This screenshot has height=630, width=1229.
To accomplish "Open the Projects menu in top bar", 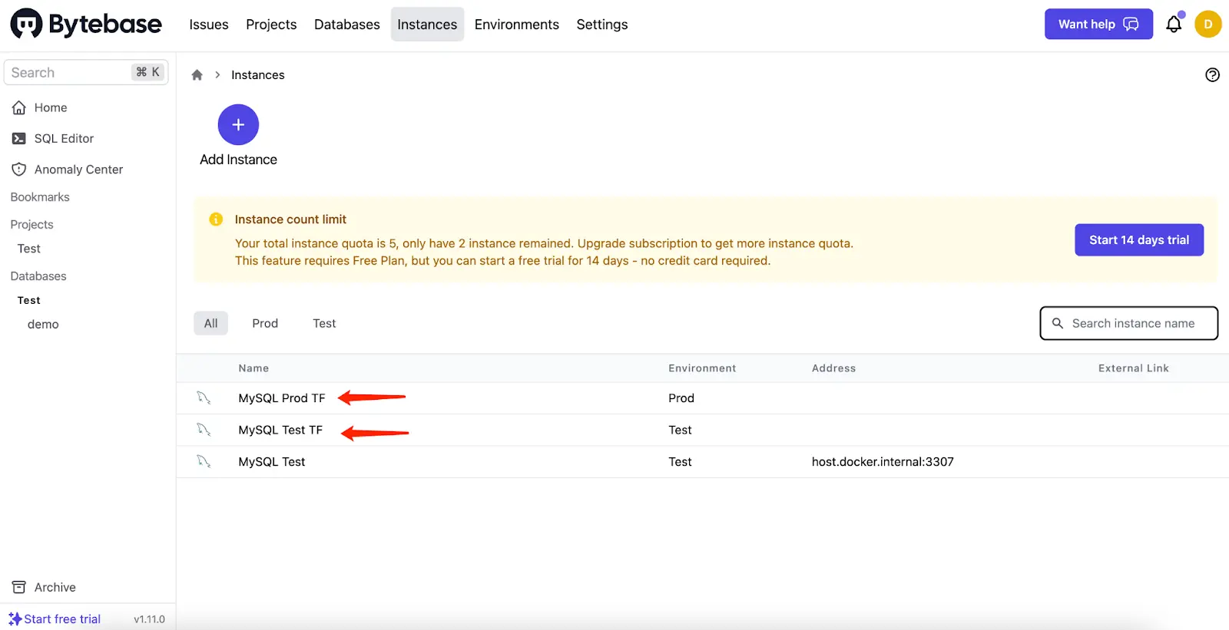I will pos(271,25).
